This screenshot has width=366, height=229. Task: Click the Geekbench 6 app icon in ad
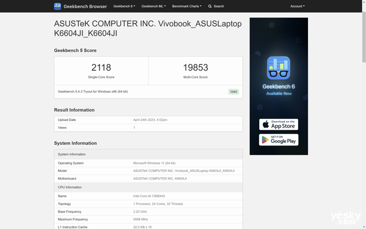click(279, 68)
